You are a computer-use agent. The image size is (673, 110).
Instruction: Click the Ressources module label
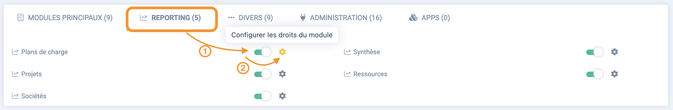click(370, 74)
